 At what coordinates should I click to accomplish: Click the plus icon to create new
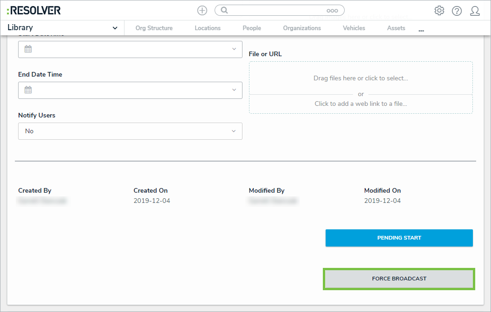202,10
